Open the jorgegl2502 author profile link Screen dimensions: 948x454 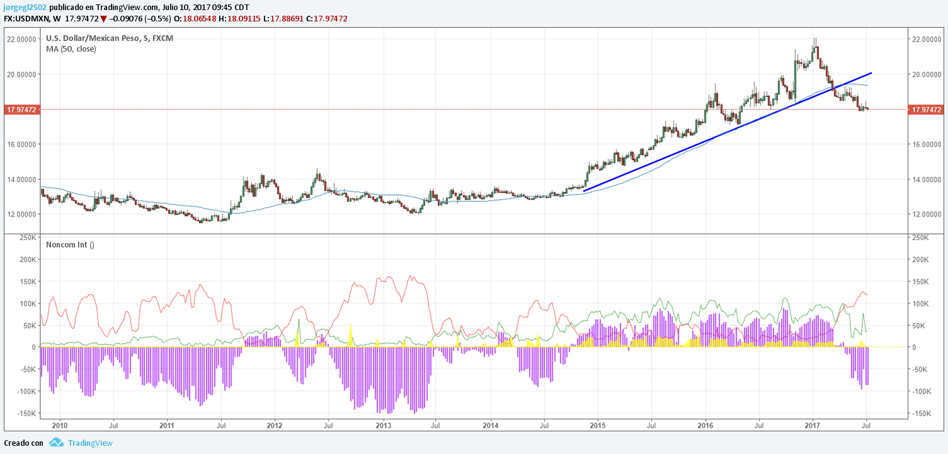[x=24, y=8]
